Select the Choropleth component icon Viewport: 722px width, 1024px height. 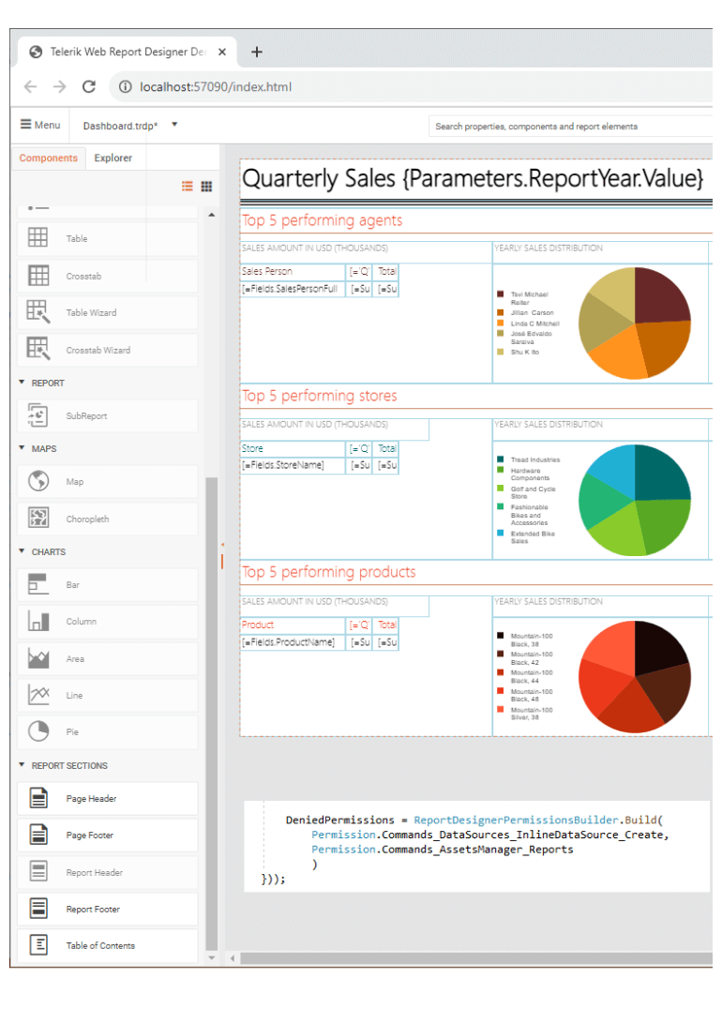pyautogui.click(x=38, y=519)
